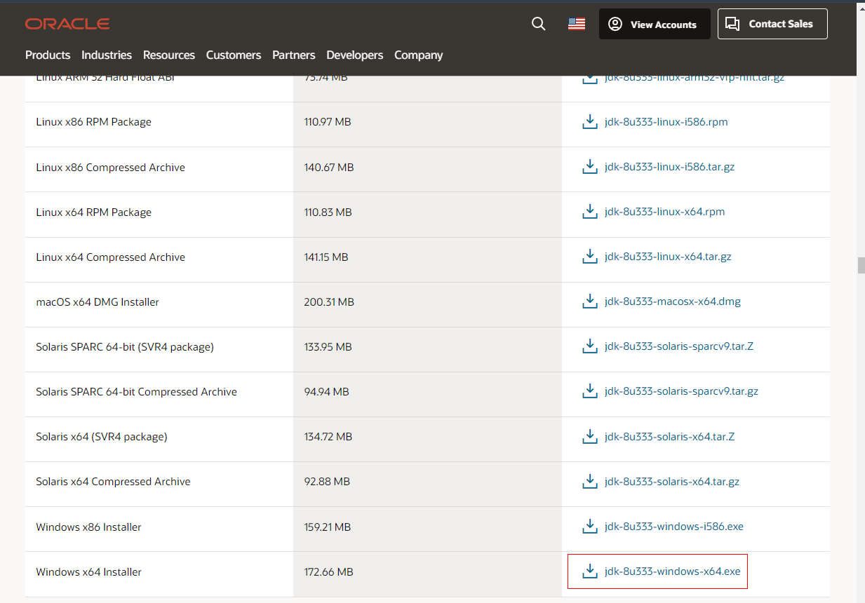Expand the Resources navigation menu
Image resolution: width=865 pixels, height=603 pixels.
169,55
